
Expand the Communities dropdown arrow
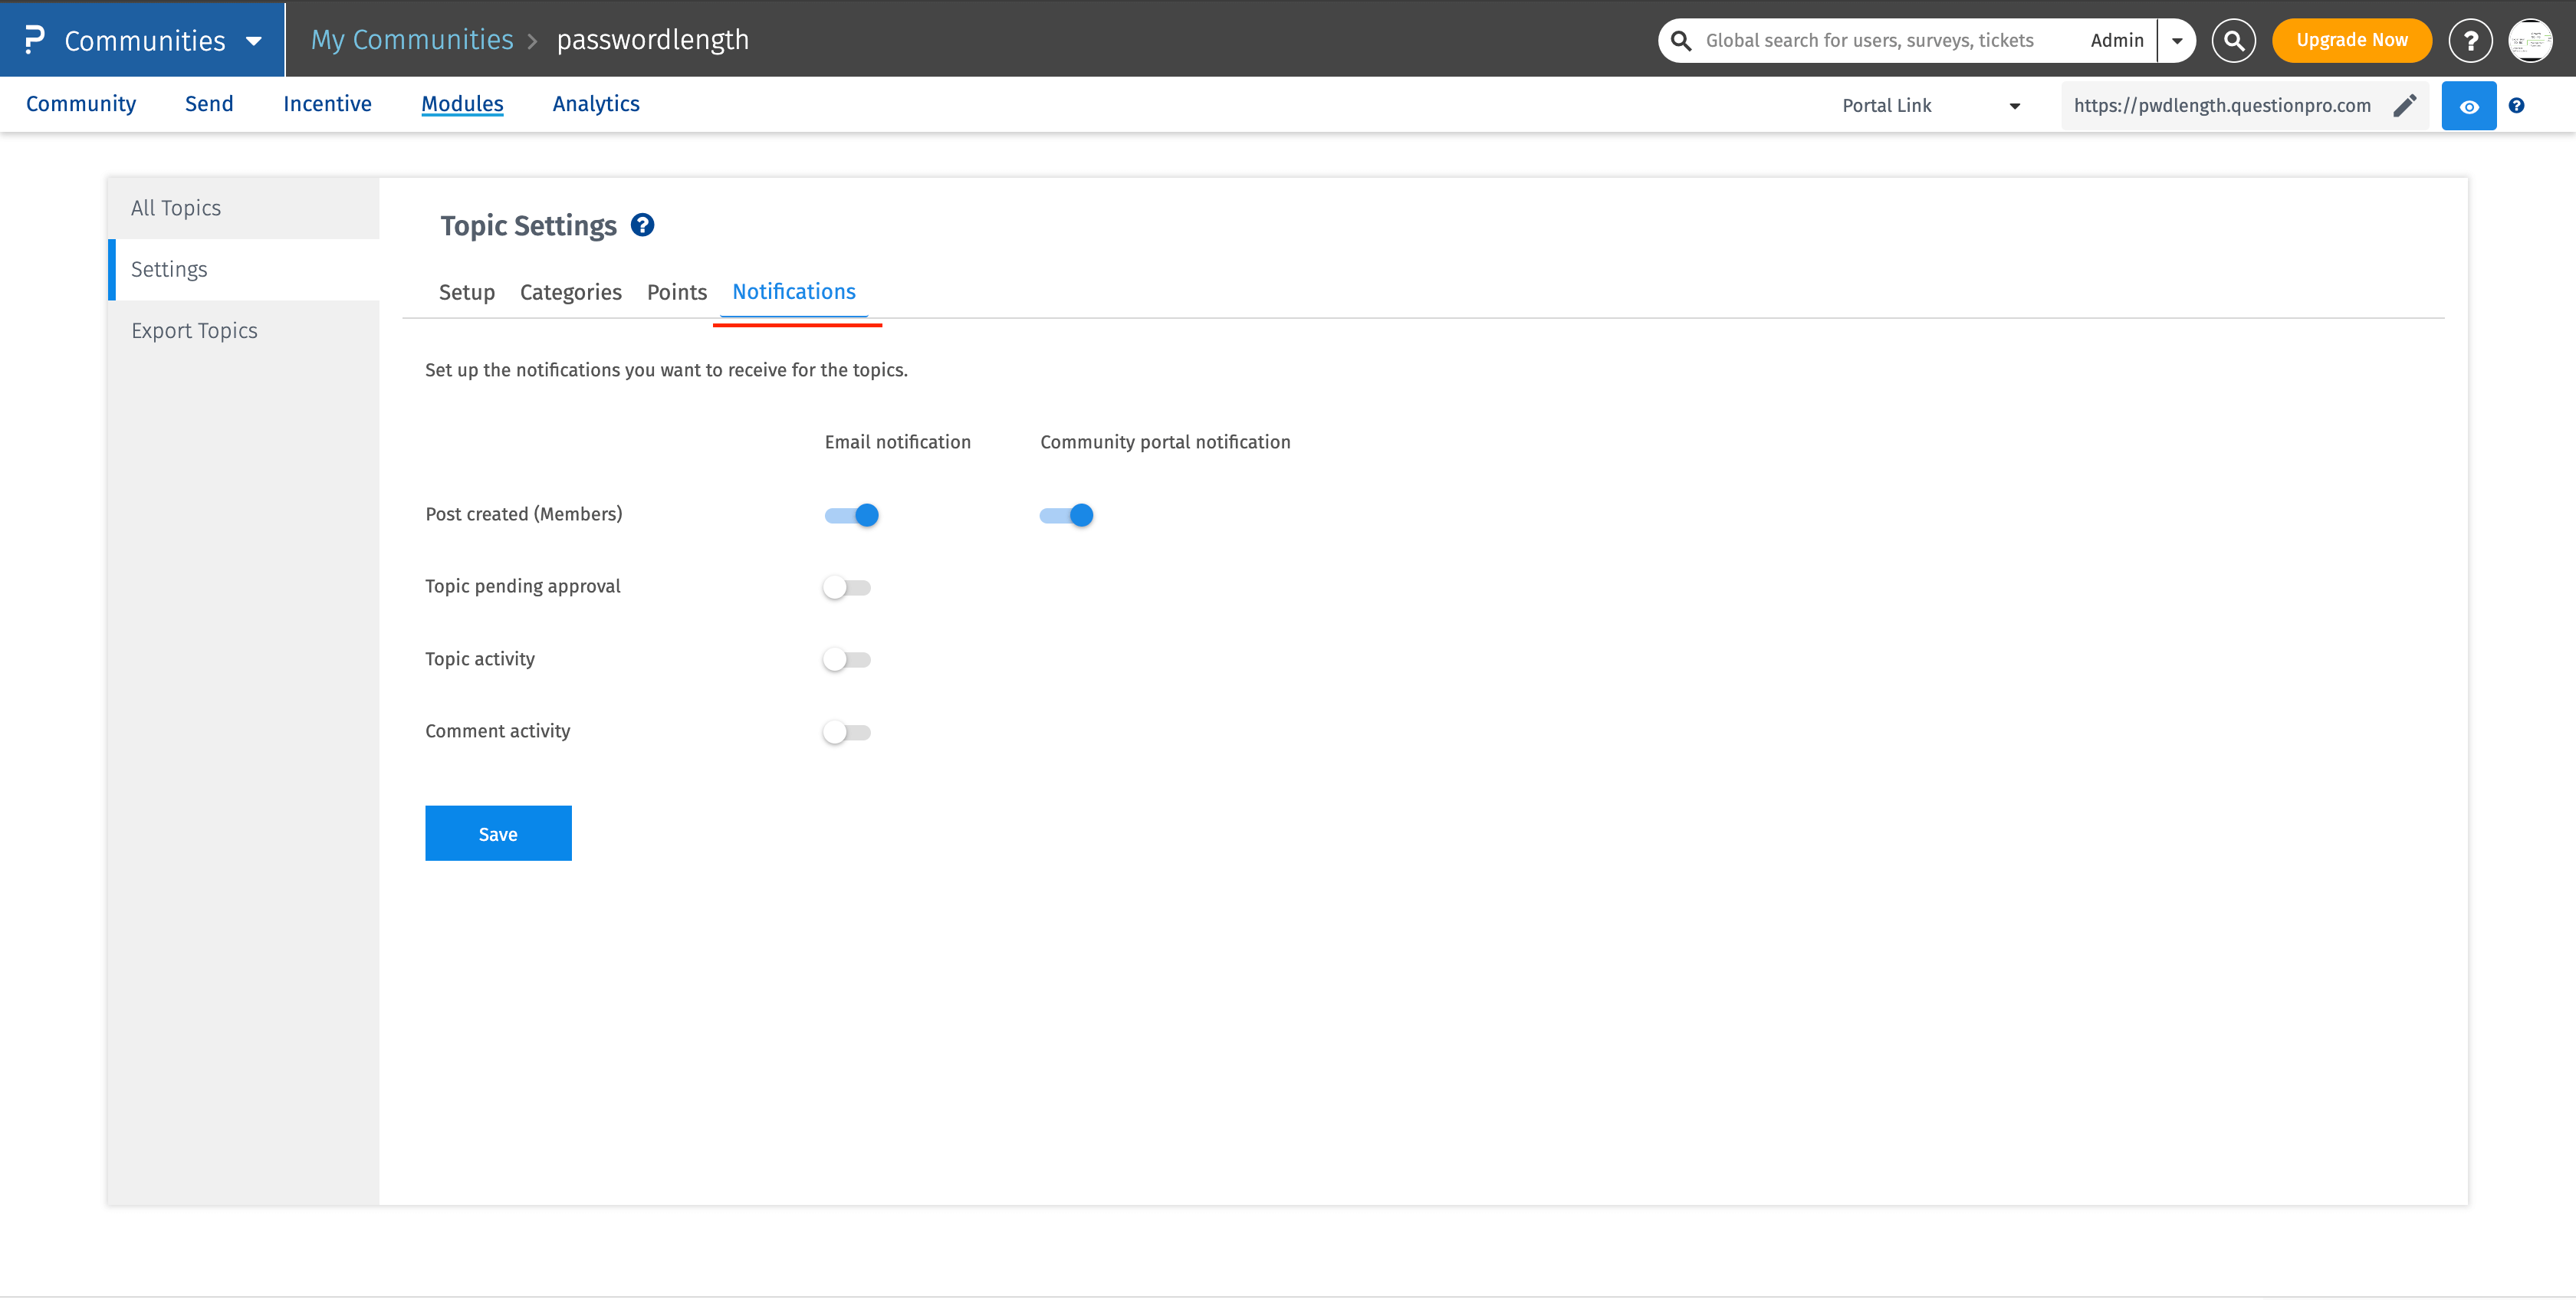[251, 40]
